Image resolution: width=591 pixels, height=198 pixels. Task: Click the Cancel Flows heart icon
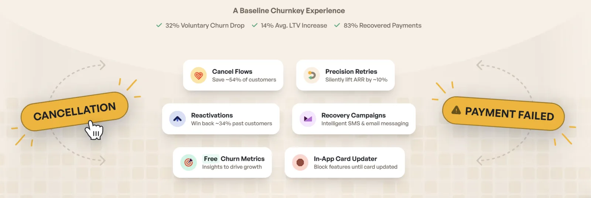(x=199, y=75)
